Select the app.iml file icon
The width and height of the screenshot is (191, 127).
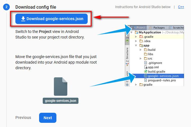coord(145,67)
